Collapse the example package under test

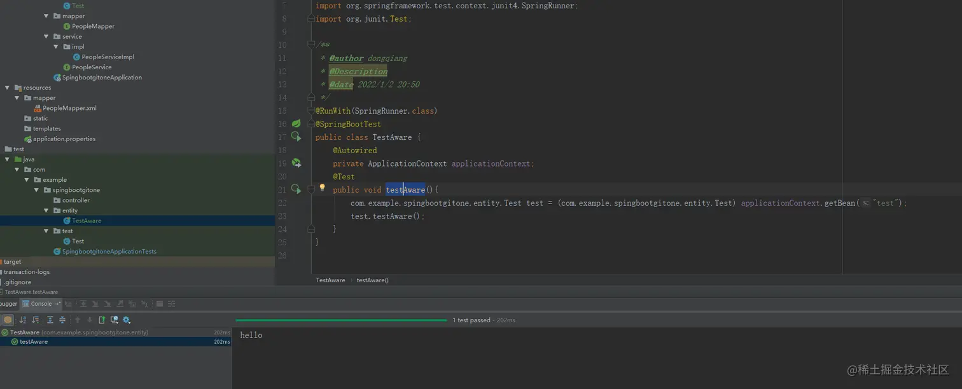coord(27,180)
